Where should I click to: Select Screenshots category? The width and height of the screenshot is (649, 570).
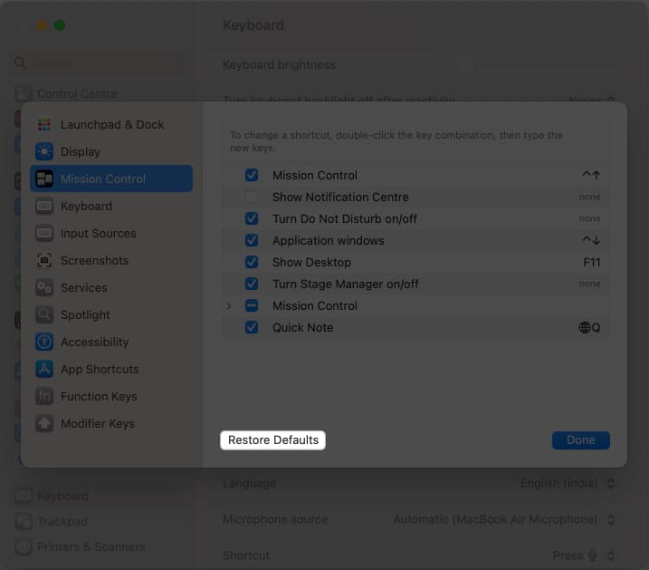(x=111, y=260)
